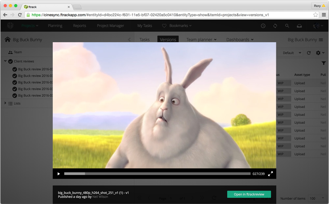Toggle check on second Big Buck review
The height and width of the screenshot is (204, 329).
click(x=15, y=76)
